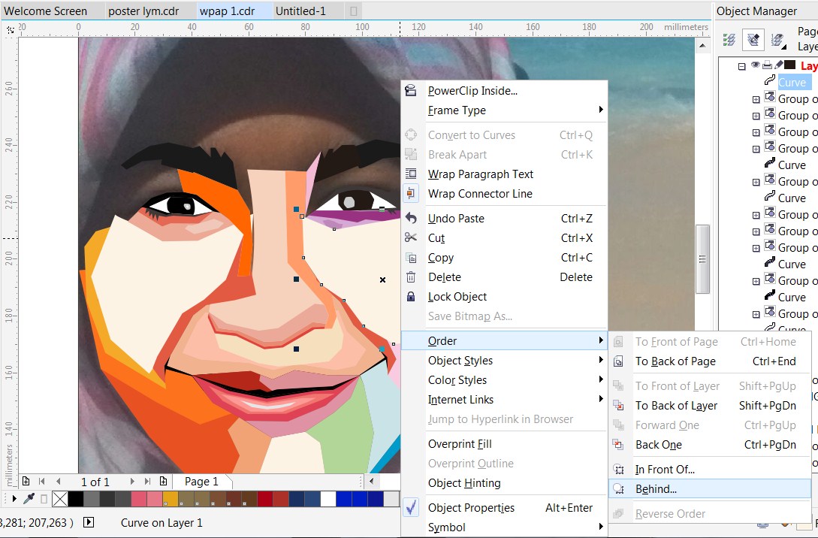Pick the black swatch from the color palette
818x538 pixels.
(x=75, y=499)
